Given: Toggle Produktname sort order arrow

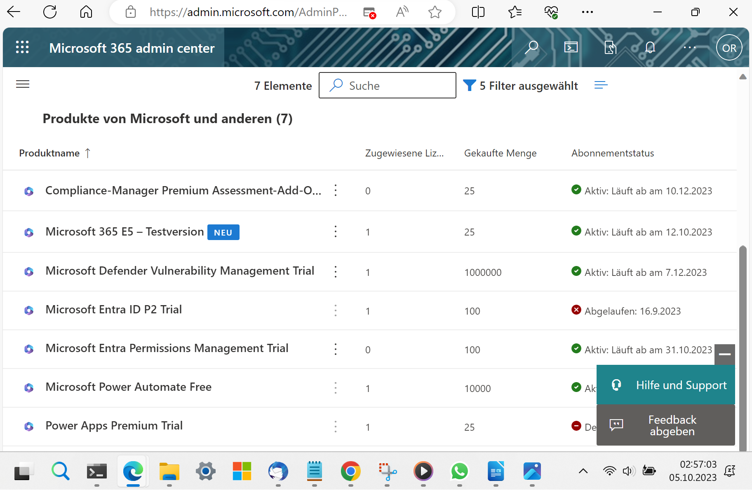Looking at the screenshot, I should point(88,153).
